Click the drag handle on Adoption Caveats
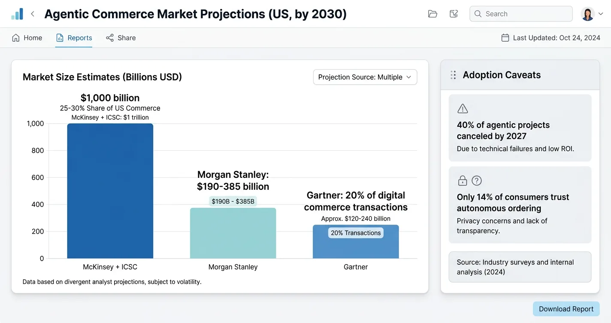Image resolution: width=611 pixels, height=323 pixels. point(453,75)
